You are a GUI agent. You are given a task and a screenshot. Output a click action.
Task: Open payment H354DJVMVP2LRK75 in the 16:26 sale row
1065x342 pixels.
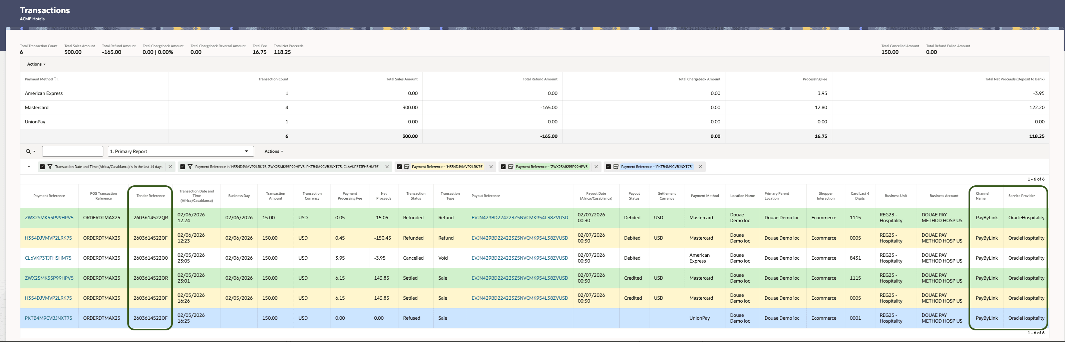coord(49,298)
